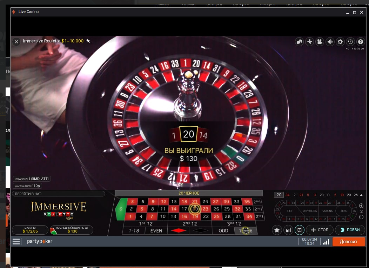Screen dimensions: 369x268
Task: Toggle the autoplay repeat icon
Action: [300, 230]
